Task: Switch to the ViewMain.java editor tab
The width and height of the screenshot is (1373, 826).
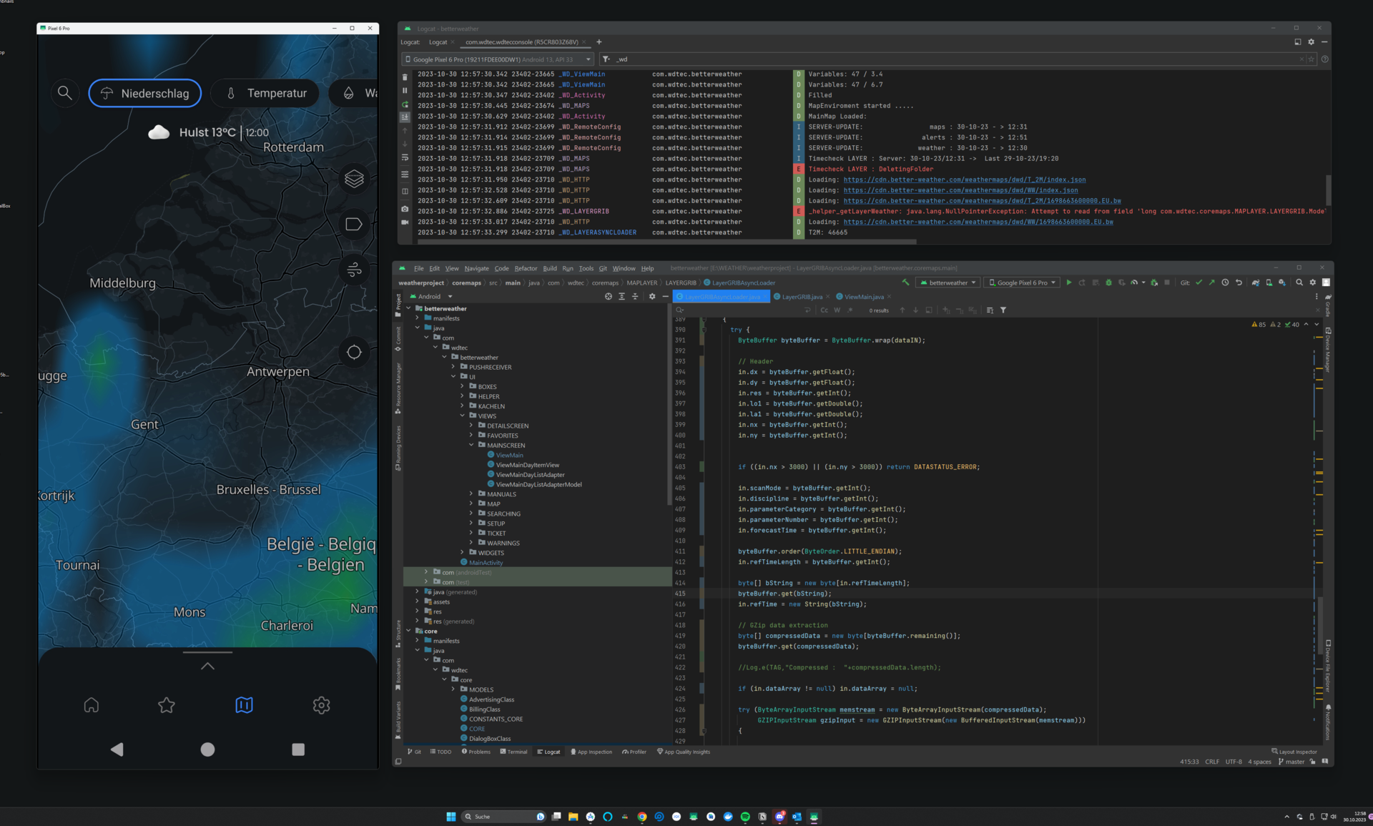Action: pos(863,297)
